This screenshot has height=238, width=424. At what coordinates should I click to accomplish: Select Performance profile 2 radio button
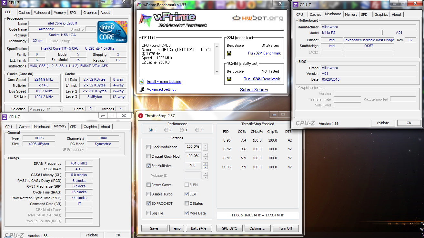click(166, 130)
